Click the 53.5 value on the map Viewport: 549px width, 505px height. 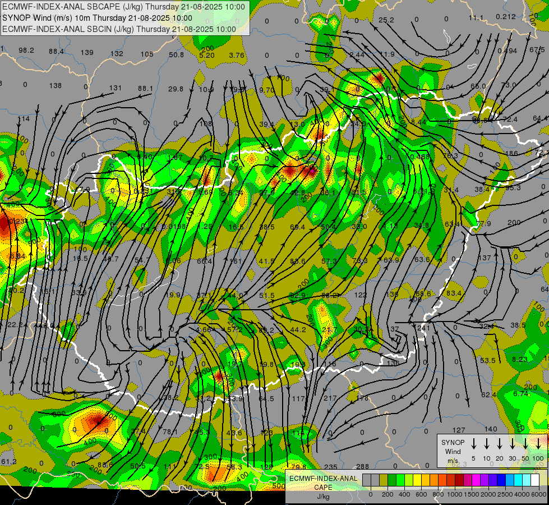coord(488,361)
